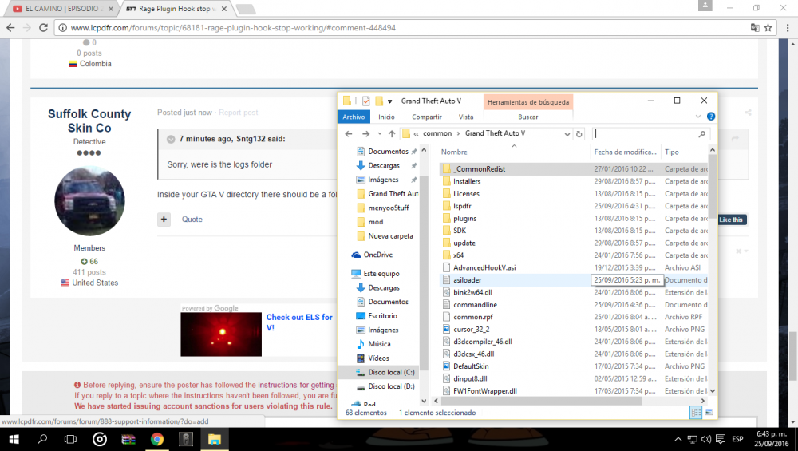Screen dimensions: 798x451
Task: Switch to large icons view layout
Action: click(x=709, y=413)
